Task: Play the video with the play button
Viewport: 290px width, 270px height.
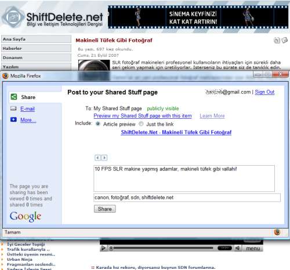Action: [x=103, y=248]
